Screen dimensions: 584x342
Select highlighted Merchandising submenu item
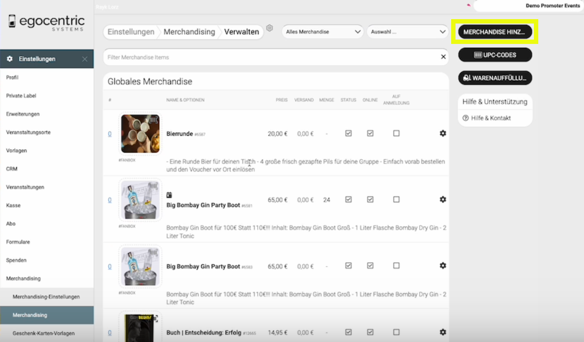(x=47, y=315)
